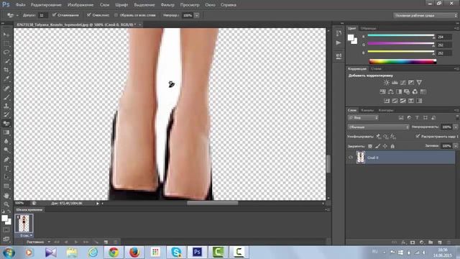This screenshot has width=460, height=259.
Task: Delete the selected timeline frame
Action: tap(115, 242)
